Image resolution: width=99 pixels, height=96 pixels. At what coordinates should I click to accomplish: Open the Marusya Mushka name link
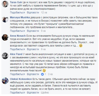point(20,17)
